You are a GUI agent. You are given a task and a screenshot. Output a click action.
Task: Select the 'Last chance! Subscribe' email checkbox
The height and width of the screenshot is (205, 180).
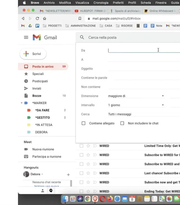click(x=82, y=173)
